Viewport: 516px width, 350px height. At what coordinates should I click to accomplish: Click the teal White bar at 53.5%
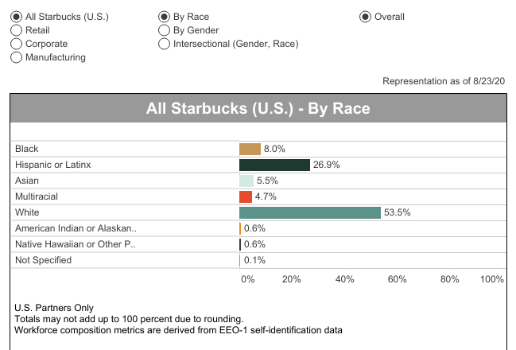[310, 212]
